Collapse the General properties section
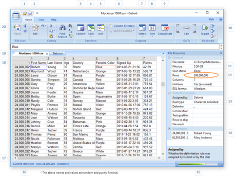This screenshot has height=176, width=234. 169,58
